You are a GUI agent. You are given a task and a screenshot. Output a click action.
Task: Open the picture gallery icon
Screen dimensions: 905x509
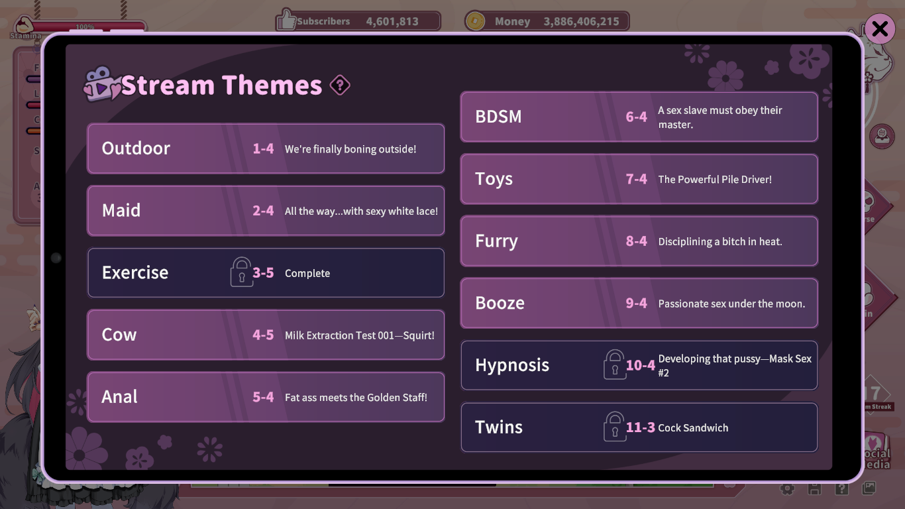(869, 489)
